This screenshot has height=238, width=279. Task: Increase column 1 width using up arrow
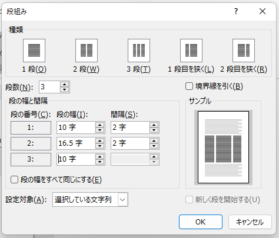pos(100,125)
